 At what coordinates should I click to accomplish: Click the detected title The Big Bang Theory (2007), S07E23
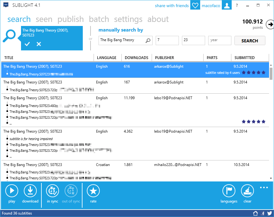(x=45, y=33)
